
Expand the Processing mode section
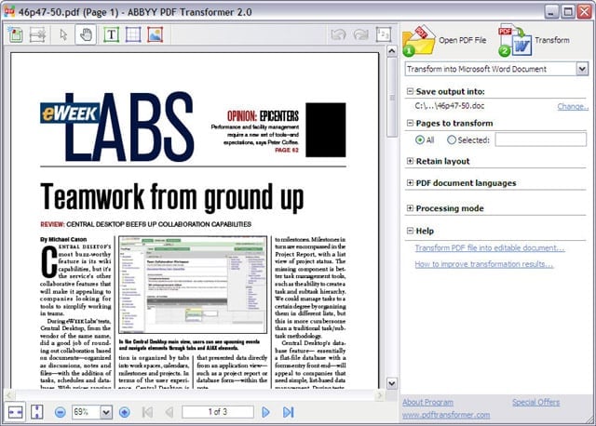(x=410, y=208)
